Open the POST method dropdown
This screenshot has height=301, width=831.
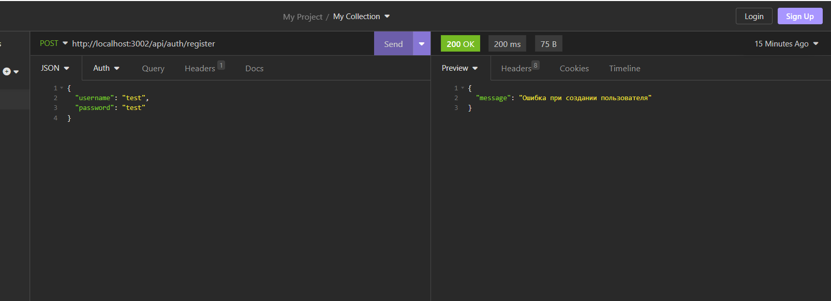(53, 43)
